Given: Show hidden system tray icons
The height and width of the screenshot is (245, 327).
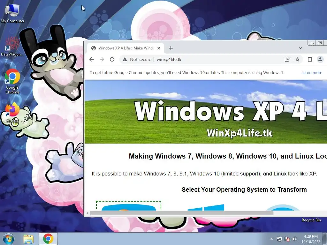Looking at the screenshot, I should point(271,239).
